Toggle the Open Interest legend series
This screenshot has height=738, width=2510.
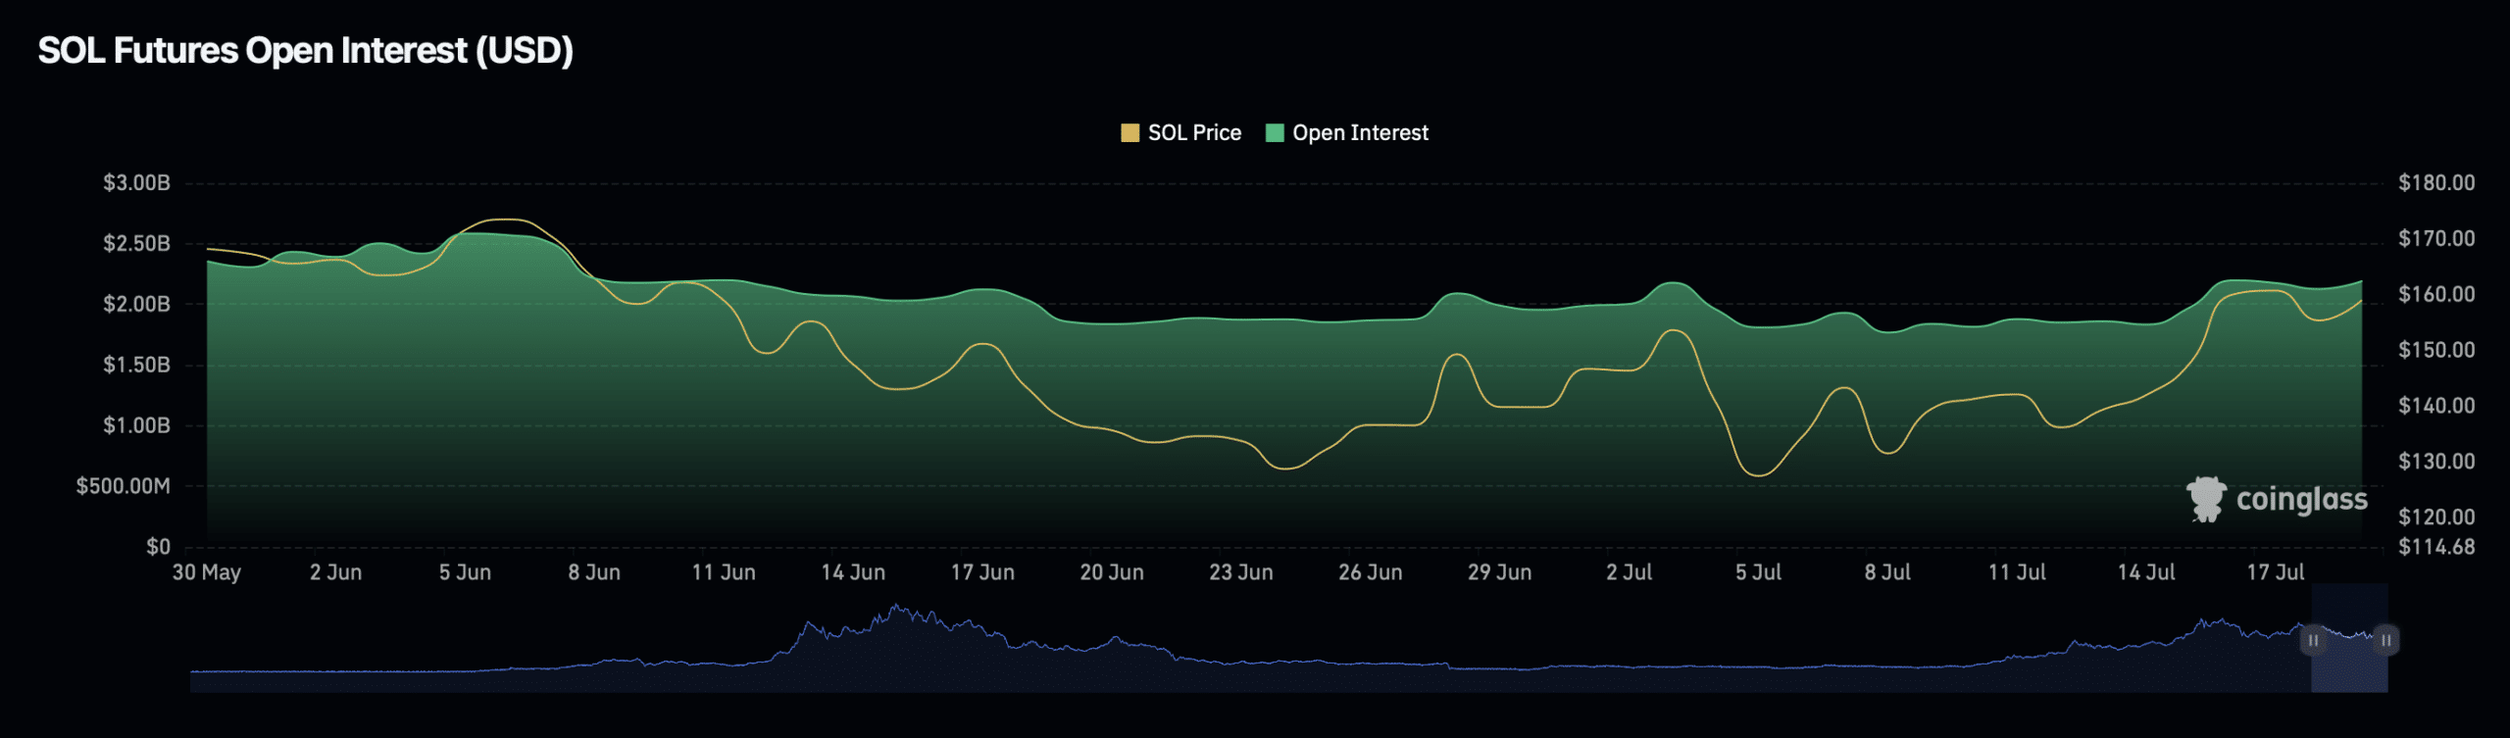1347,133
